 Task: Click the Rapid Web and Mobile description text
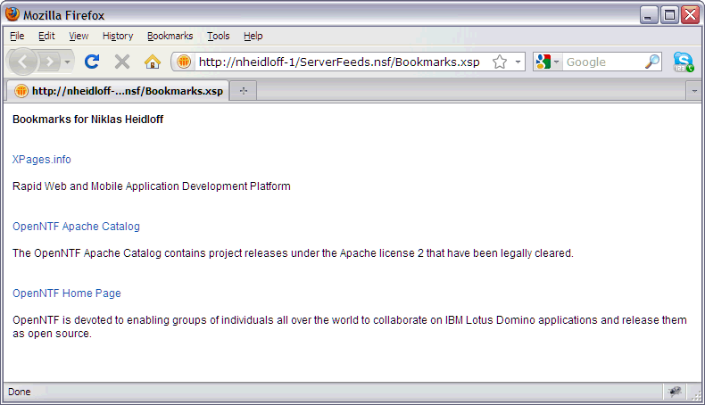(152, 186)
